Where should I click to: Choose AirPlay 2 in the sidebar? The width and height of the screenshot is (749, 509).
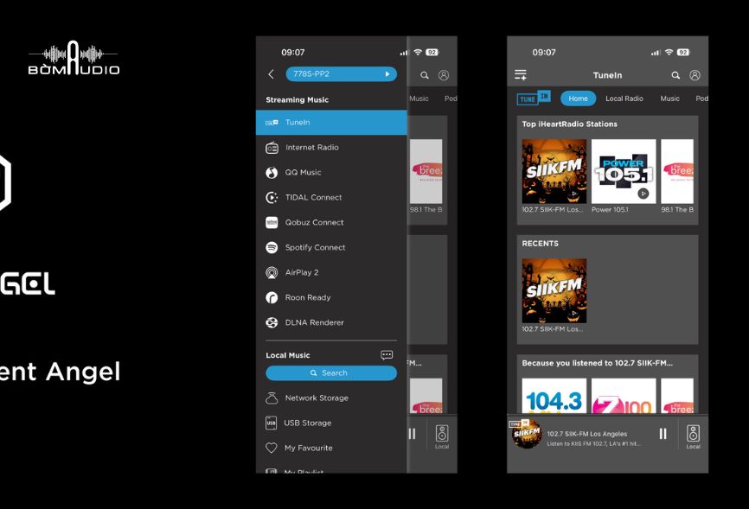coord(331,272)
